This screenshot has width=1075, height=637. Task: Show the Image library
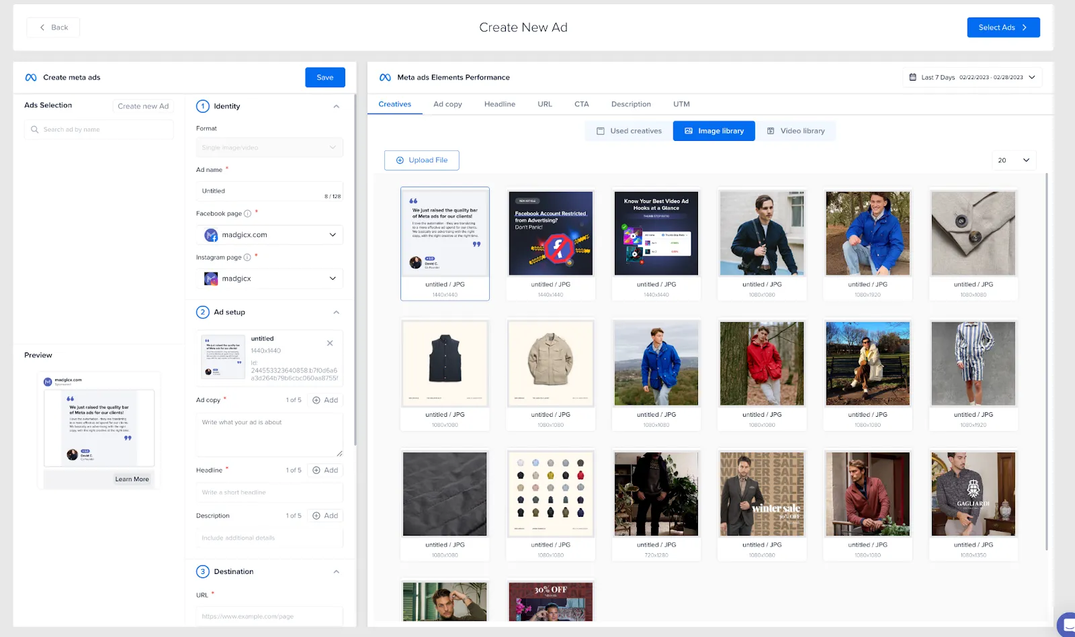tap(714, 131)
